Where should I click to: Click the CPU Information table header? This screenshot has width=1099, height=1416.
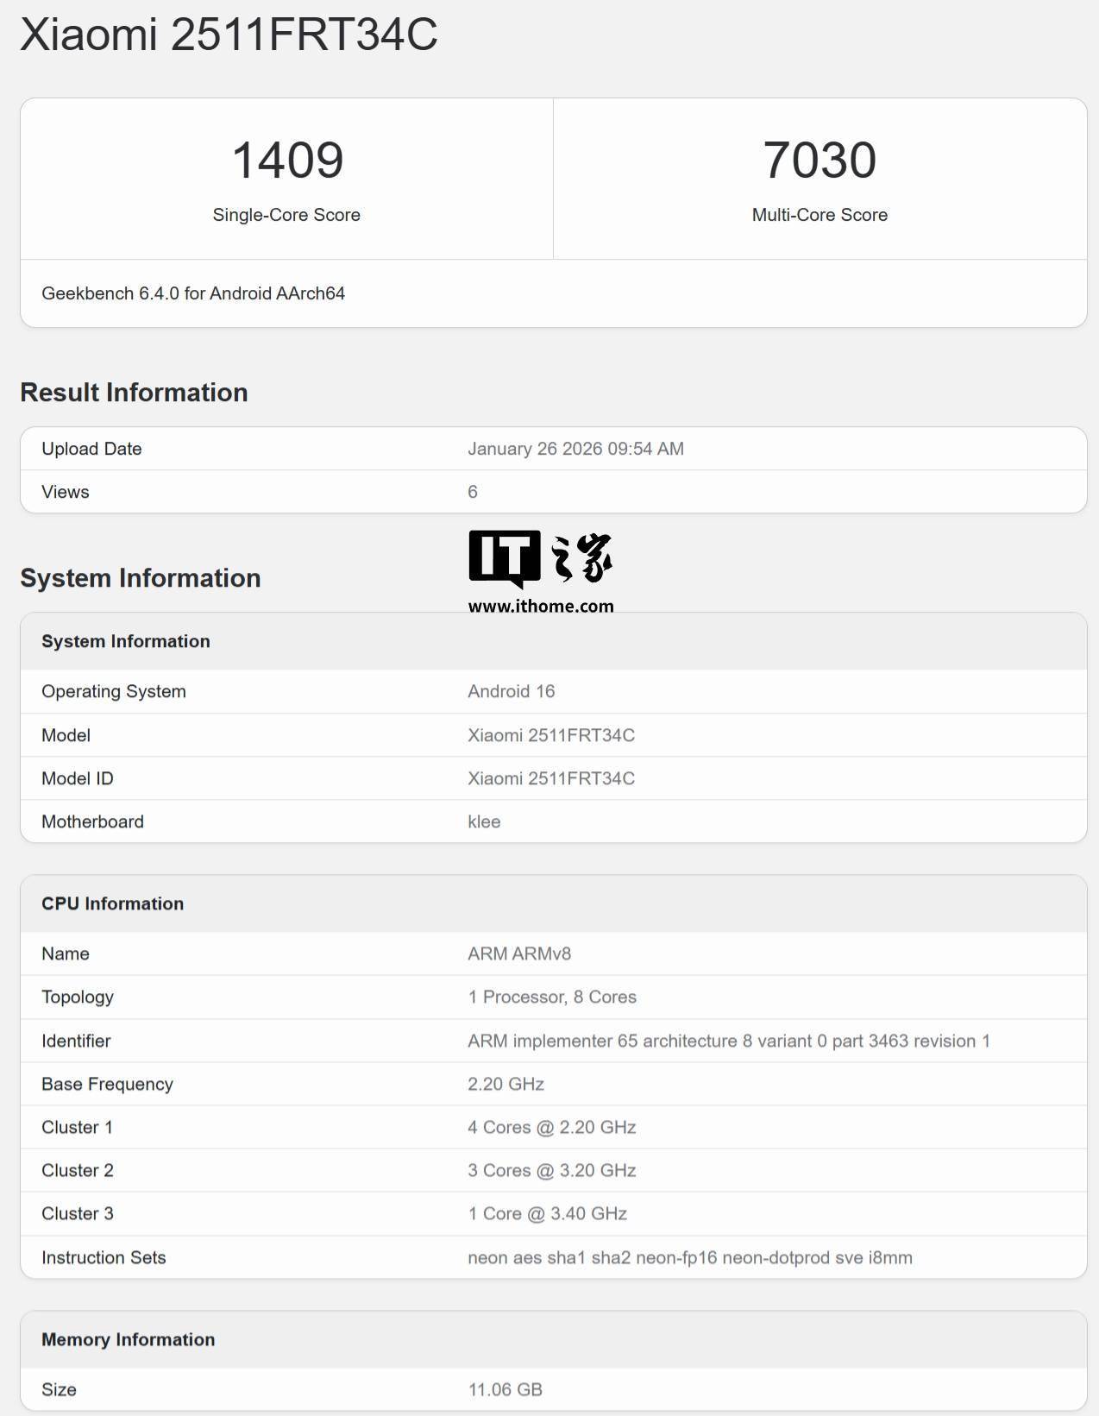click(x=112, y=903)
